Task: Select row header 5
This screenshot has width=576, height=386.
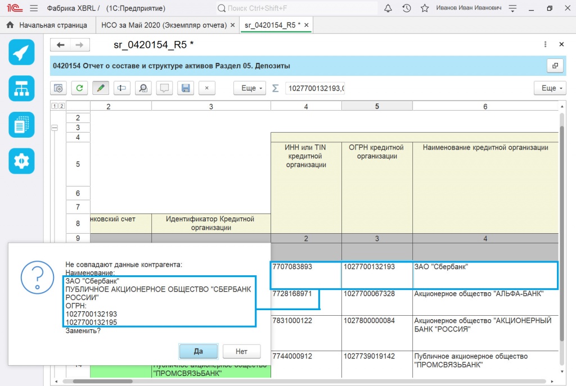Action: click(x=78, y=164)
